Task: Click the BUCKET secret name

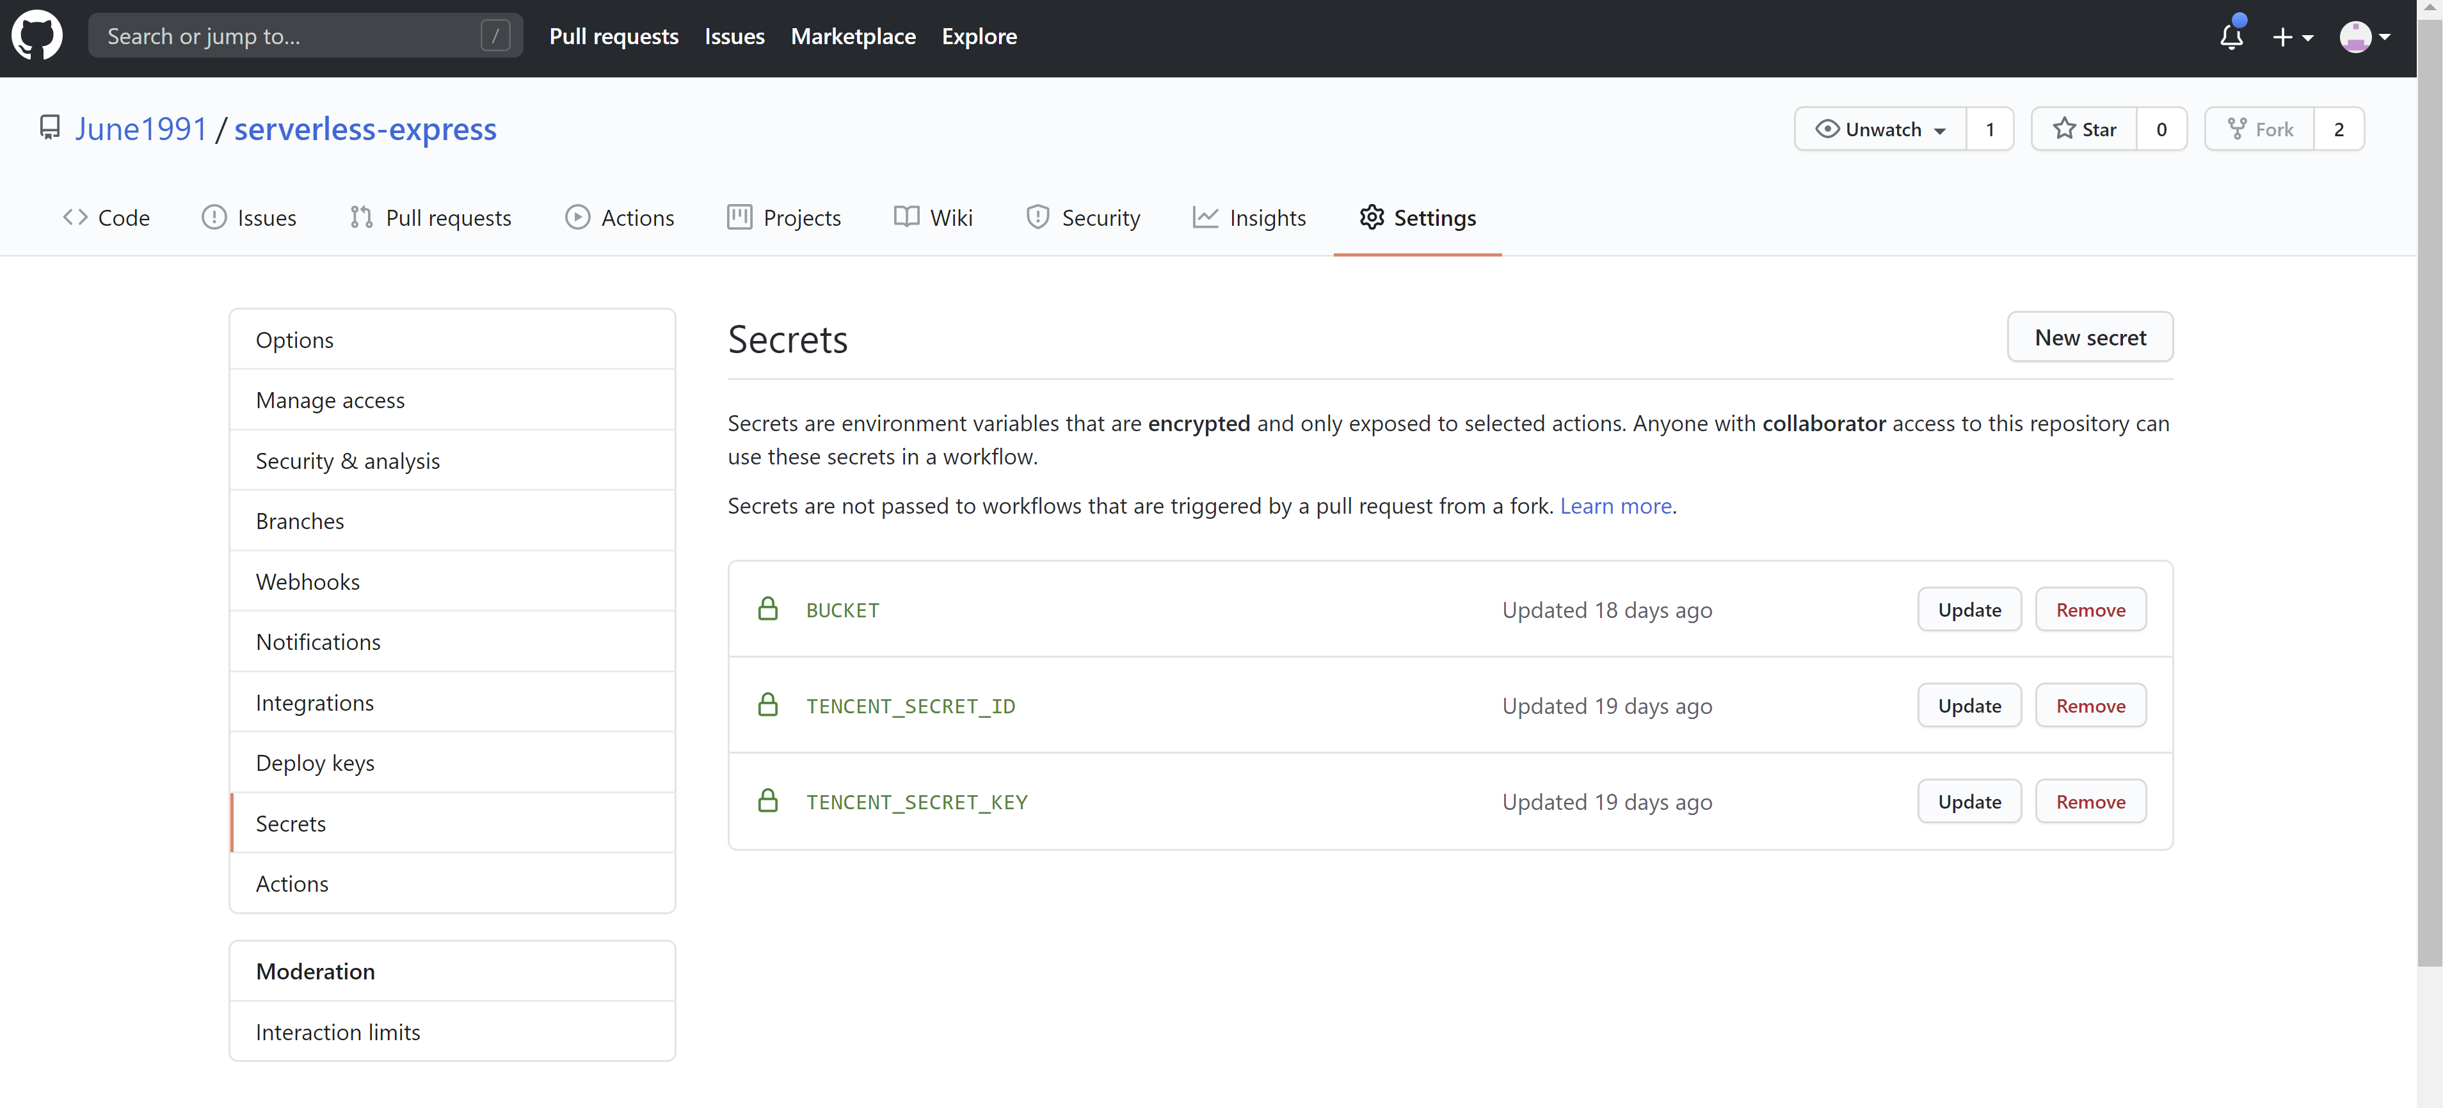Action: pos(842,610)
